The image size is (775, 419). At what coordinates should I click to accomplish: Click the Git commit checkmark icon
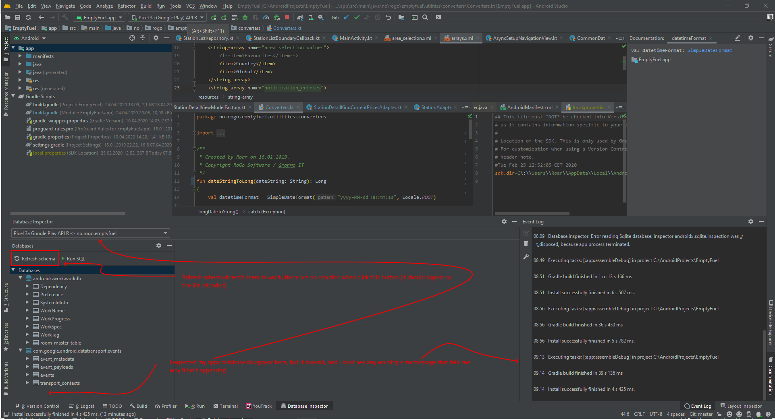pyautogui.click(x=357, y=17)
